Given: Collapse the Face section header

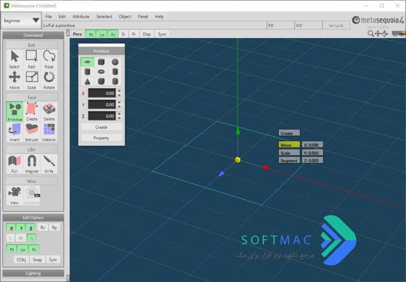Looking at the screenshot, I should [x=32, y=98].
